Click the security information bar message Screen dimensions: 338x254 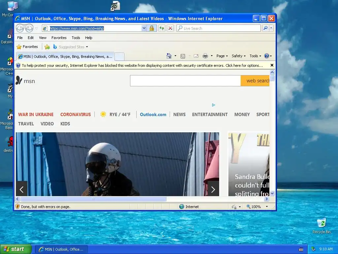click(x=142, y=65)
